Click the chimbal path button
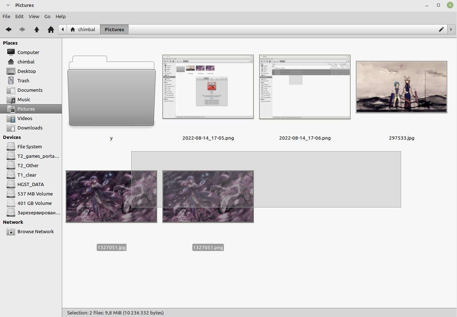 (x=83, y=29)
